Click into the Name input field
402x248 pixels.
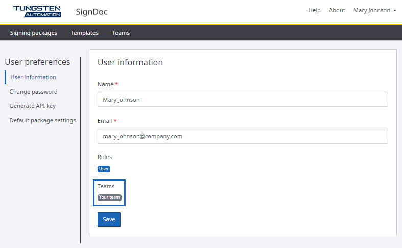tap(243, 99)
